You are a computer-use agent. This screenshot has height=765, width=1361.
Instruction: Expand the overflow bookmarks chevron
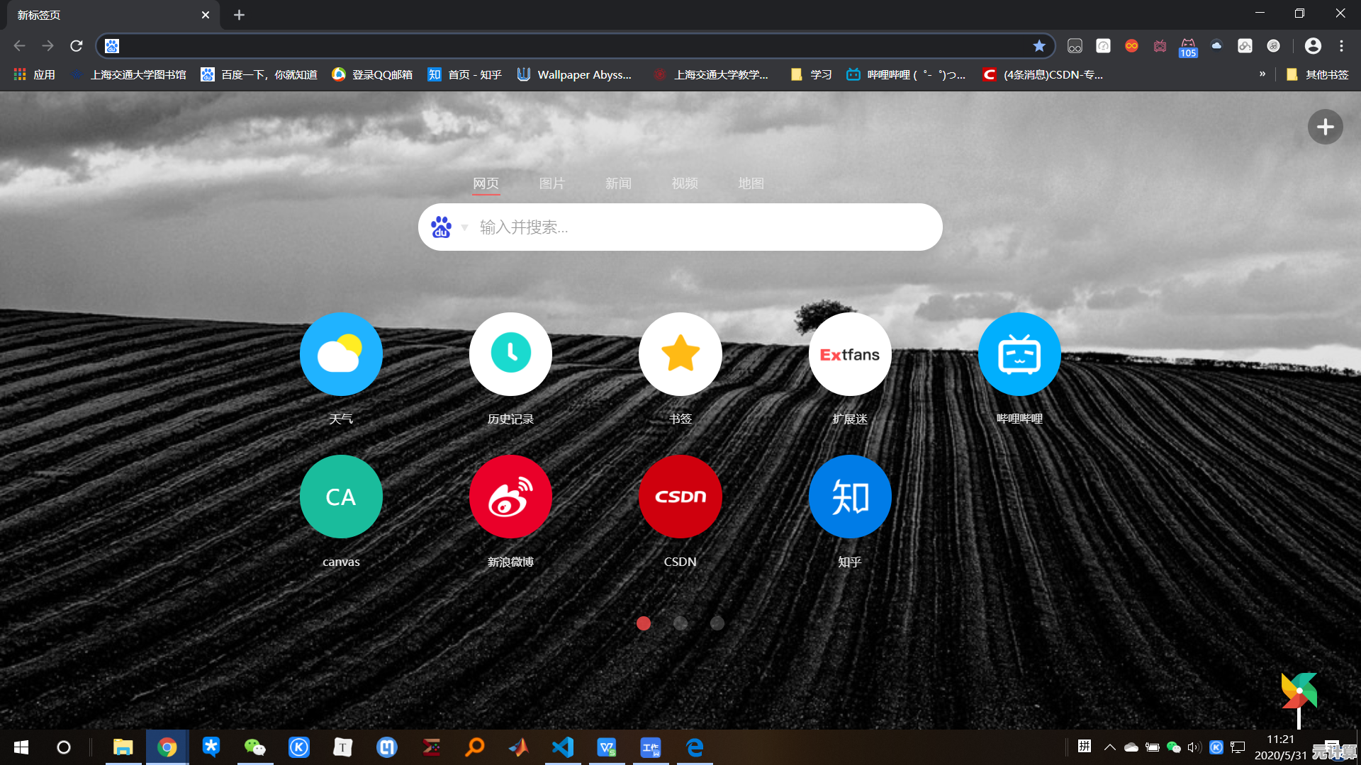(x=1263, y=74)
